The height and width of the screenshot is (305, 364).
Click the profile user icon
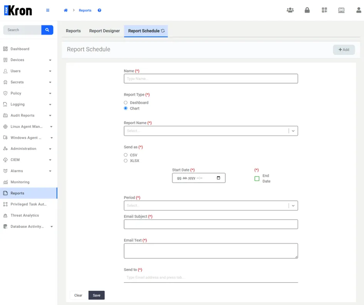coord(359,10)
